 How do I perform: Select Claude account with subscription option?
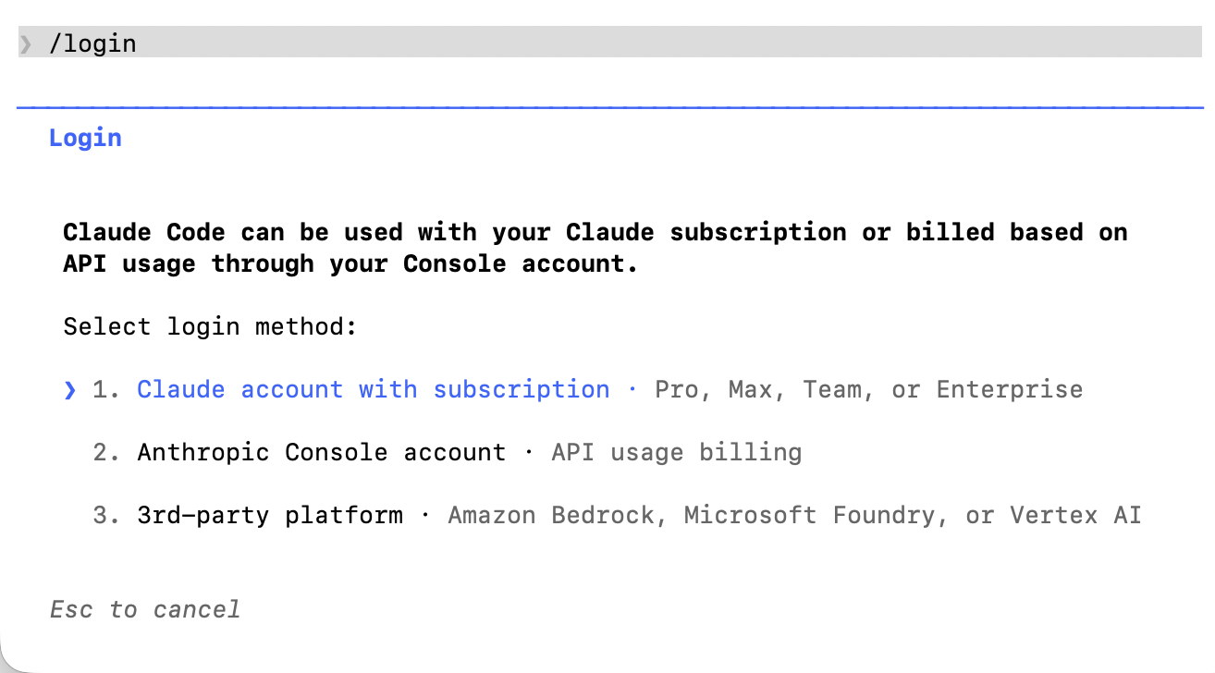point(373,389)
